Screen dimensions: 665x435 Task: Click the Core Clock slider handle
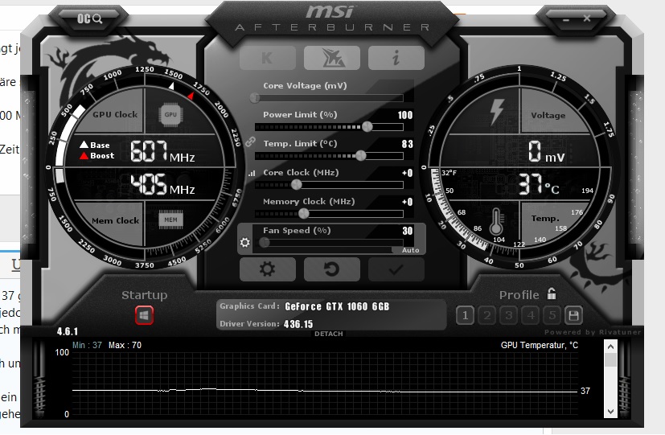click(x=297, y=185)
